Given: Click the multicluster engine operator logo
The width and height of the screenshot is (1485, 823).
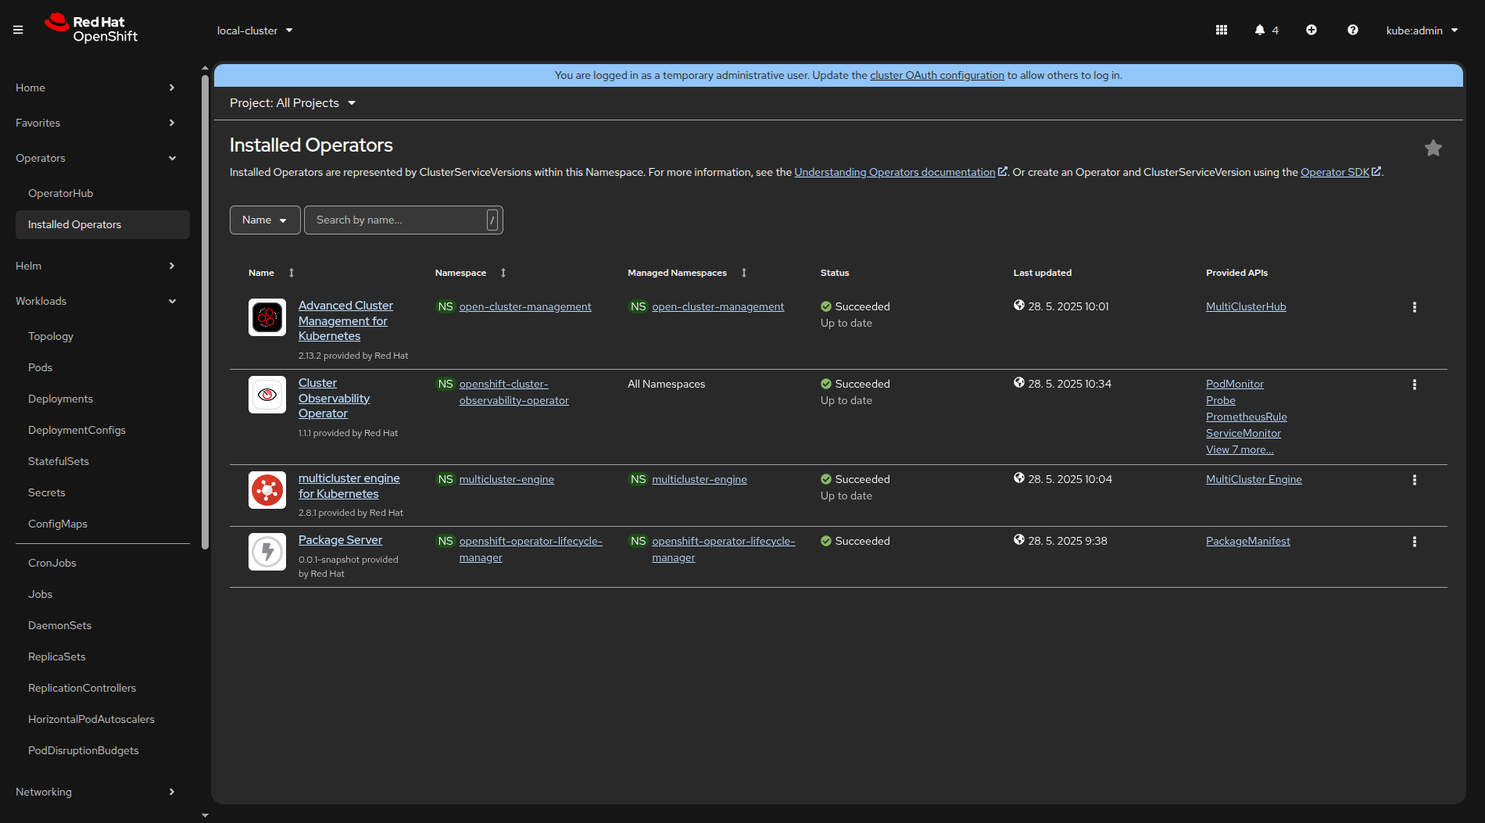Looking at the screenshot, I should click(x=267, y=490).
